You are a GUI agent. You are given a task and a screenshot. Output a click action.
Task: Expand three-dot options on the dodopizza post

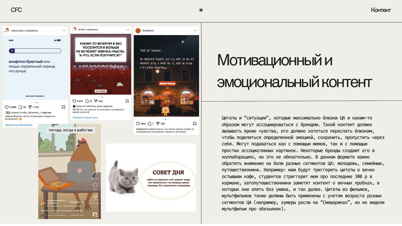(x=195, y=31)
